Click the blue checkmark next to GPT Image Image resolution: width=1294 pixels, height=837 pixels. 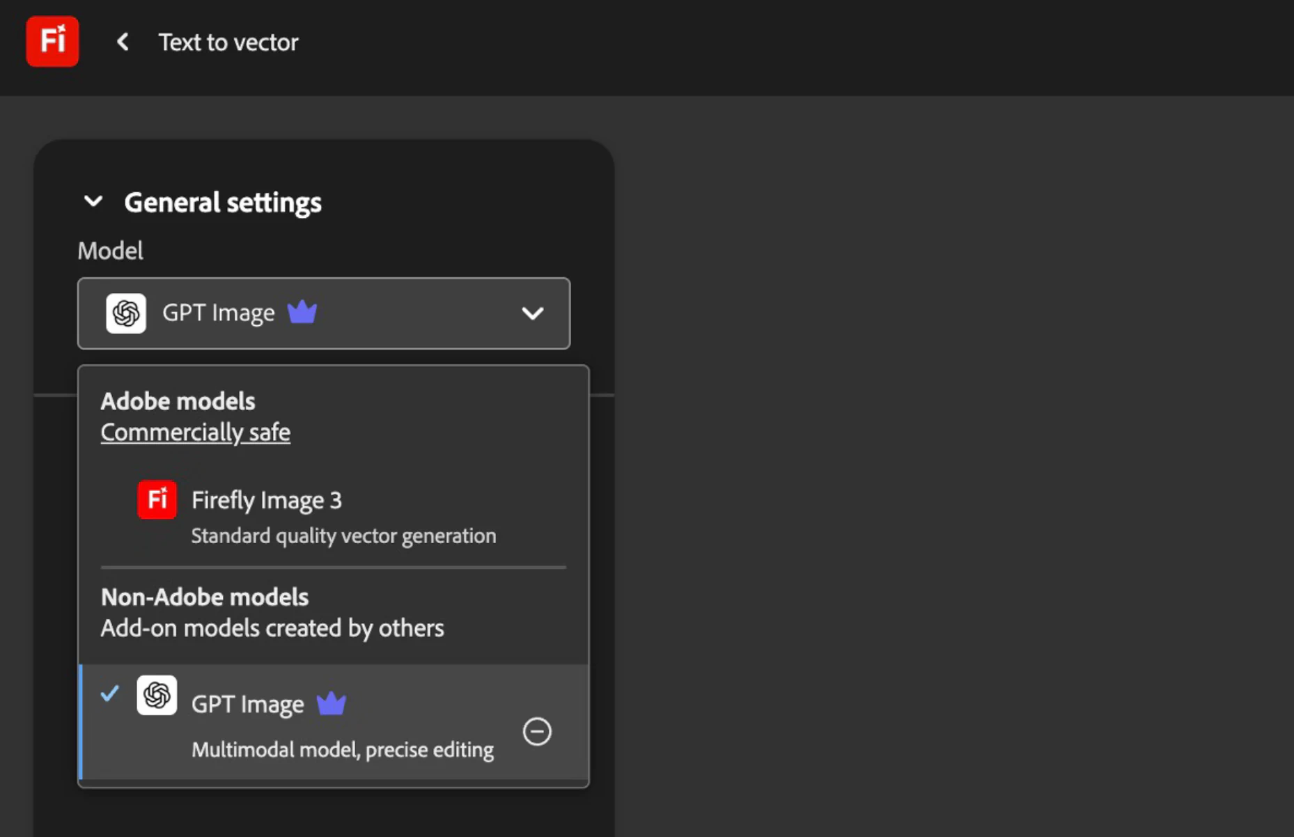[x=109, y=694]
